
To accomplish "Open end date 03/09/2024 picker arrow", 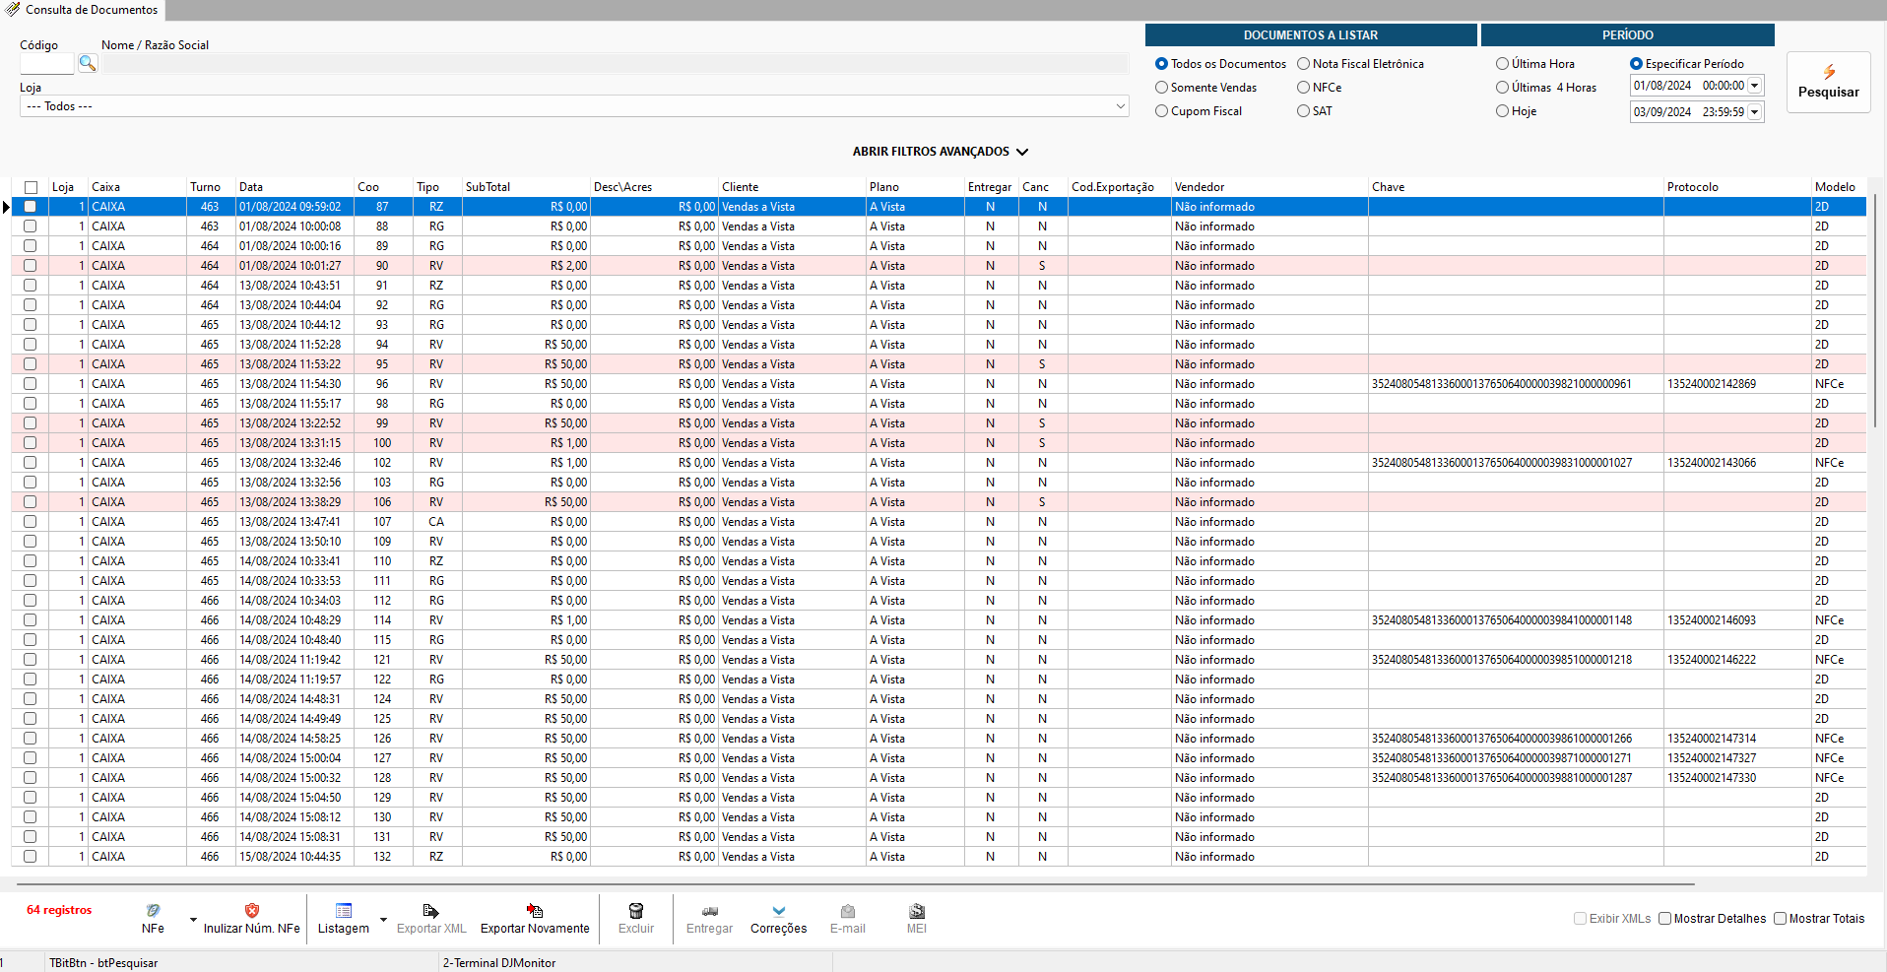I will click(x=1754, y=112).
